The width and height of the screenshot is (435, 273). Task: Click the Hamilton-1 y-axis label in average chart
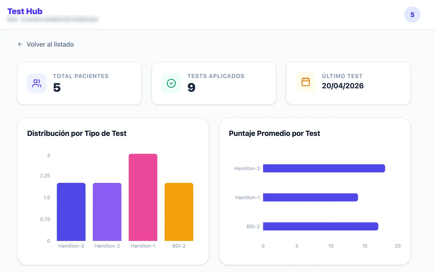(x=247, y=197)
